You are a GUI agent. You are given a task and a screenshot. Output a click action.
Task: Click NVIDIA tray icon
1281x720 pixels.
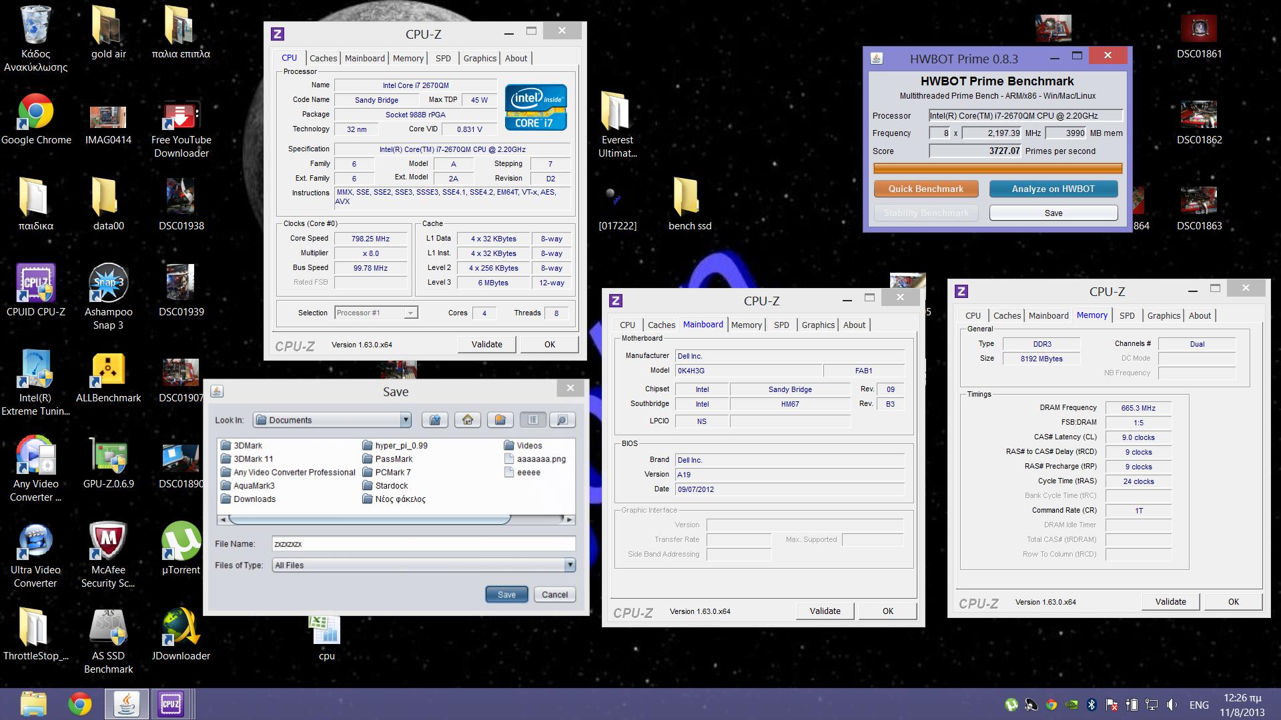point(1072,705)
